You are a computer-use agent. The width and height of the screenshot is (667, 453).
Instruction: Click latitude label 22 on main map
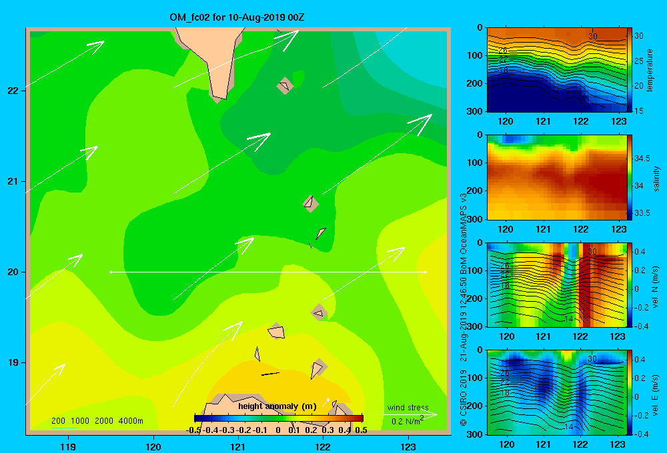click(13, 91)
